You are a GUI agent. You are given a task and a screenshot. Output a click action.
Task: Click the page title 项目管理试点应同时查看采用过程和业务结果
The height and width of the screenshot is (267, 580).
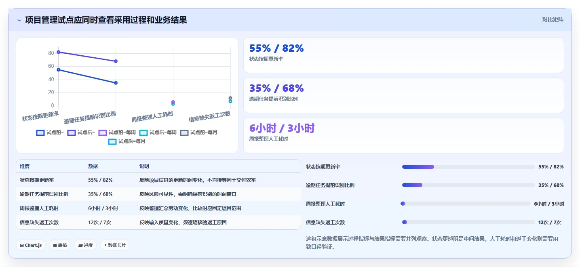click(106, 20)
